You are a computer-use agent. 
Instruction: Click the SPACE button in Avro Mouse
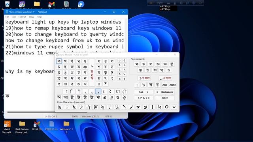click(x=143, y=98)
